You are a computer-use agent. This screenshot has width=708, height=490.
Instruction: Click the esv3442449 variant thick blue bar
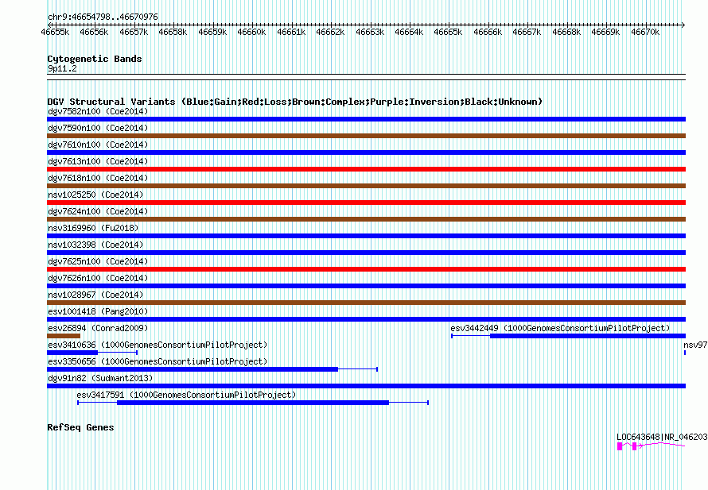tap(588, 336)
